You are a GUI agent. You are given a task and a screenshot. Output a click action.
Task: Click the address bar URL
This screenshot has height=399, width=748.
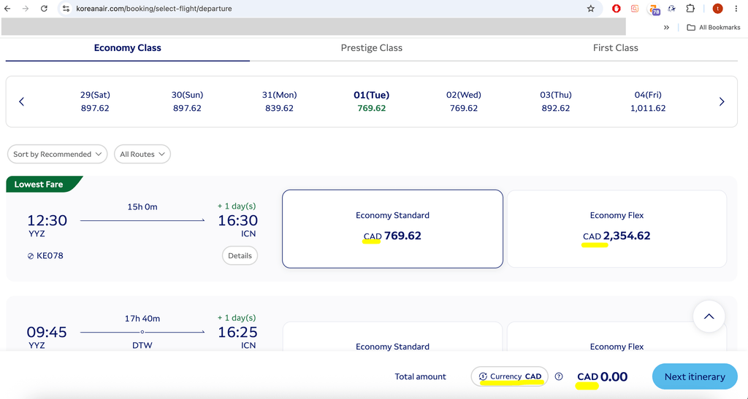coord(154,9)
